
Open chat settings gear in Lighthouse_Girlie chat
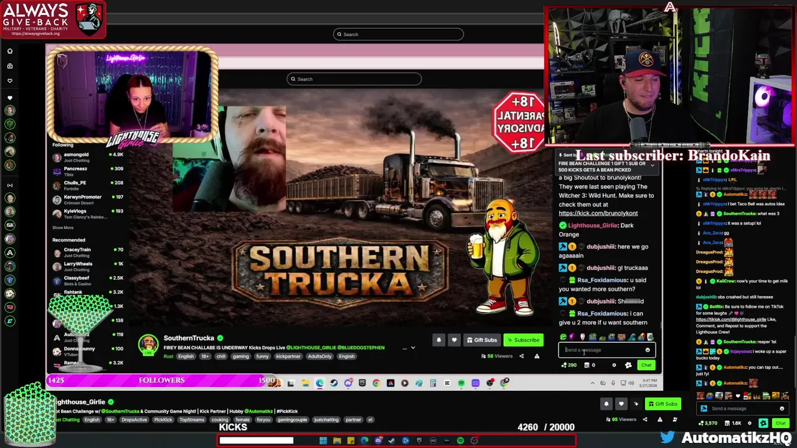coord(750,423)
